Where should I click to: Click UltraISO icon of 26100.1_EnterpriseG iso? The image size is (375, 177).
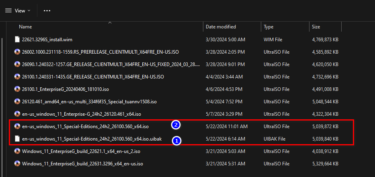click(17, 89)
